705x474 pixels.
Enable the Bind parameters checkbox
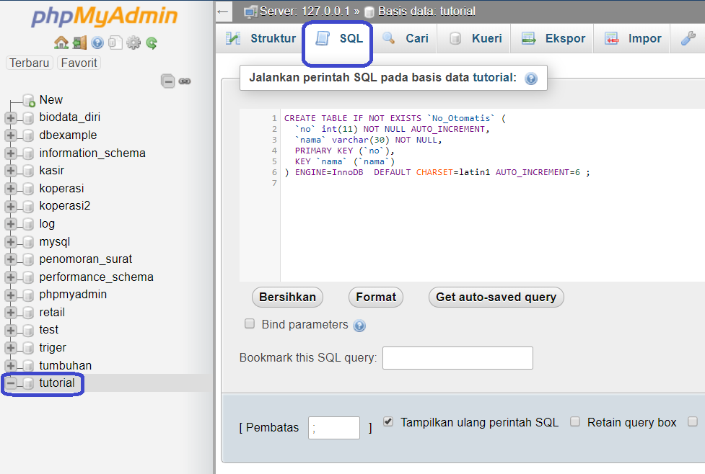pyautogui.click(x=249, y=324)
